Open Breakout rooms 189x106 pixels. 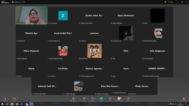(119, 99)
